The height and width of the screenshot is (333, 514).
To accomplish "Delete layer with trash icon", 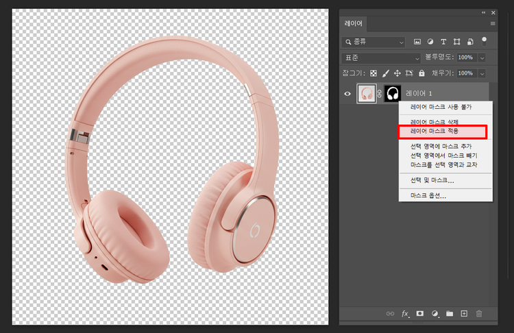I will coord(479,314).
